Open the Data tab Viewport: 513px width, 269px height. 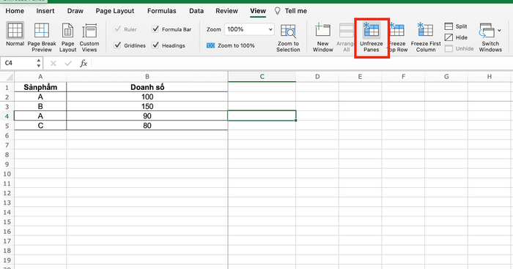(x=196, y=11)
